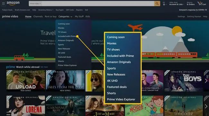Switch to the Channels tab
This screenshot has height=116, width=209.
38,16
